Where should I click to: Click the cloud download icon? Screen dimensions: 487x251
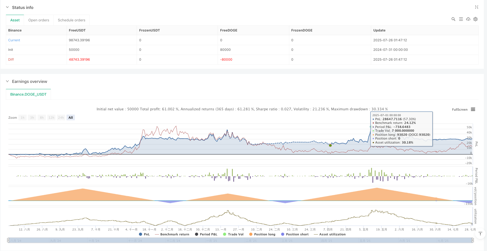click(468, 19)
